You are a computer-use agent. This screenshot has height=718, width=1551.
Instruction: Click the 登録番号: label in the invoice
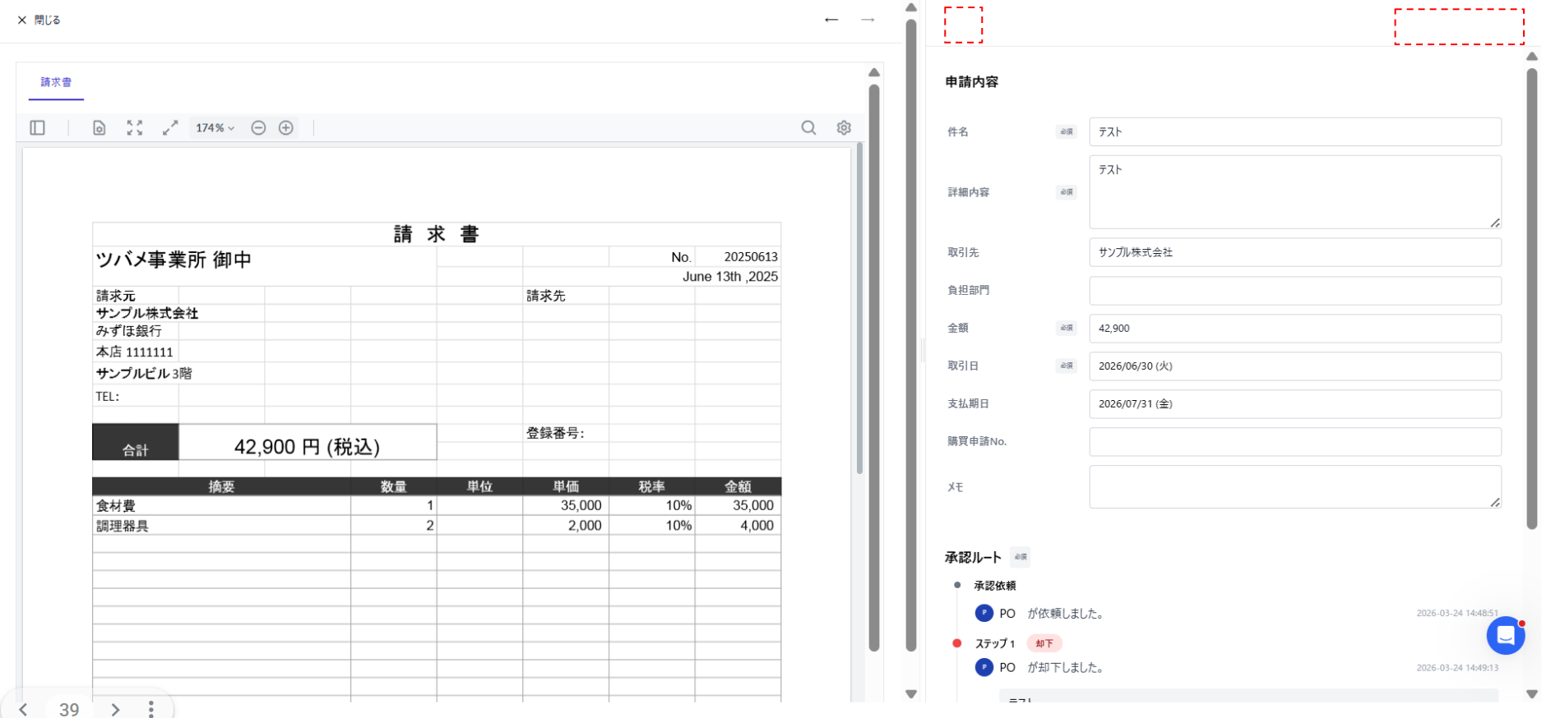point(555,433)
